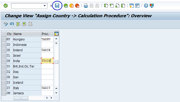
Task: Click the bottom scroll-down arrow near Jamaica
Action: pyautogui.click(x=56, y=93)
